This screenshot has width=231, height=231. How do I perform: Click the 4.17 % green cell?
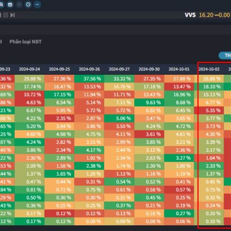[x=89, y=150]
